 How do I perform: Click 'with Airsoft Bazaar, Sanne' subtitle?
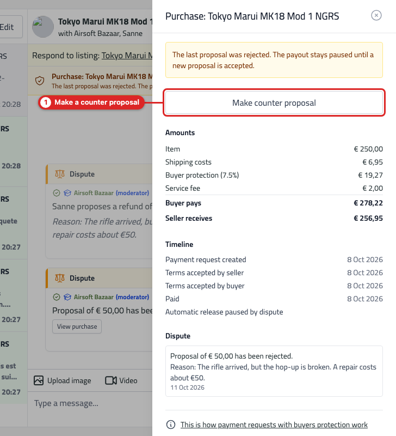100,33
